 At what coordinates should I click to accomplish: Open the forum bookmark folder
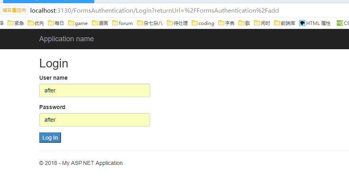point(122,23)
